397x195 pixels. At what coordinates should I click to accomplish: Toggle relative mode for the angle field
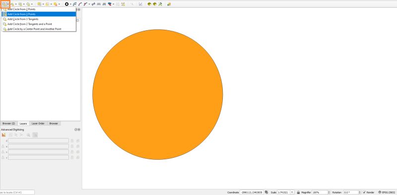3,146
